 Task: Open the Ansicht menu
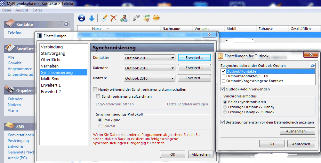coord(22,10)
